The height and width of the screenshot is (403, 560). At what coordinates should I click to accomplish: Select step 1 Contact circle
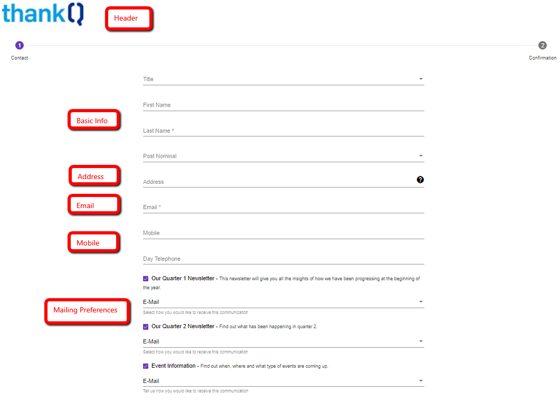20,45
